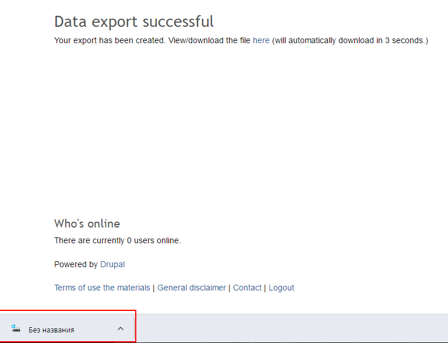Open the 'Без названия' downloaded file
The height and width of the screenshot is (343, 448).
click(51, 330)
